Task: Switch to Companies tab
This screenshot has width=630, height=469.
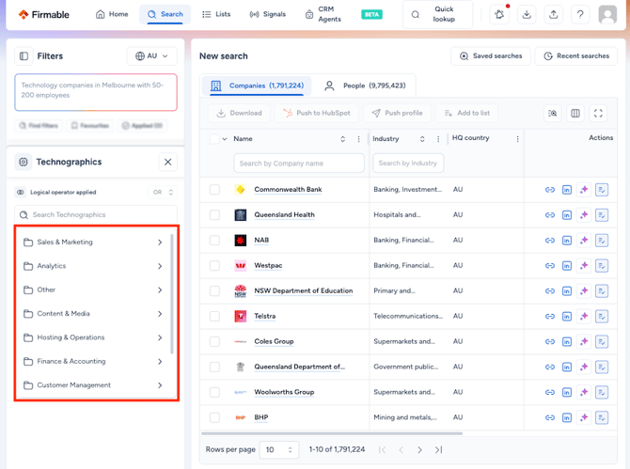Action: [257, 86]
